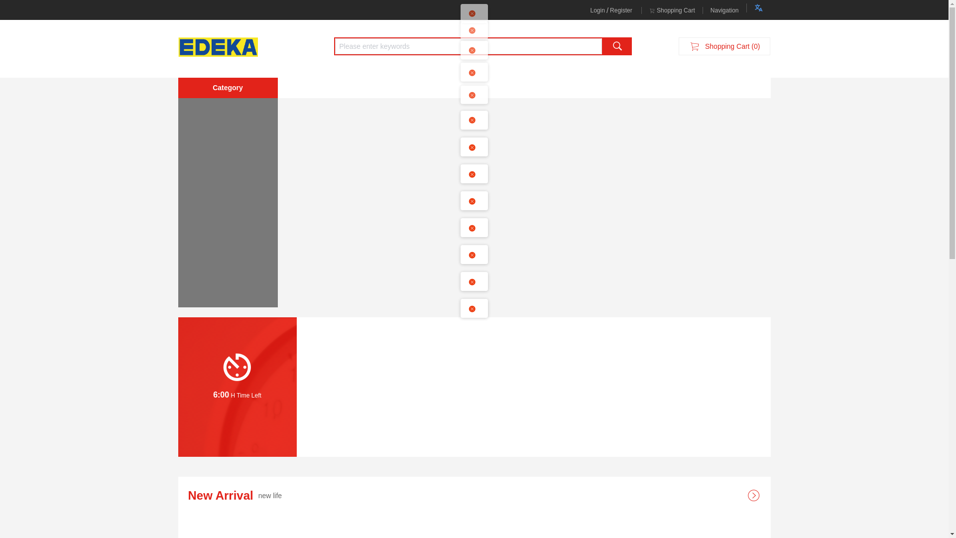Click the Login link
The height and width of the screenshot is (538, 956).
[x=597, y=10]
